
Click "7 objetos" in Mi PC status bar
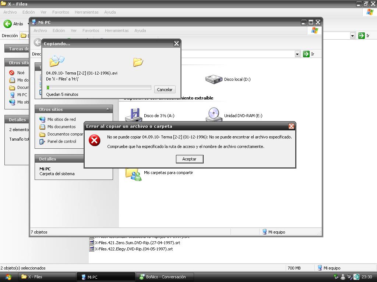(x=39, y=232)
